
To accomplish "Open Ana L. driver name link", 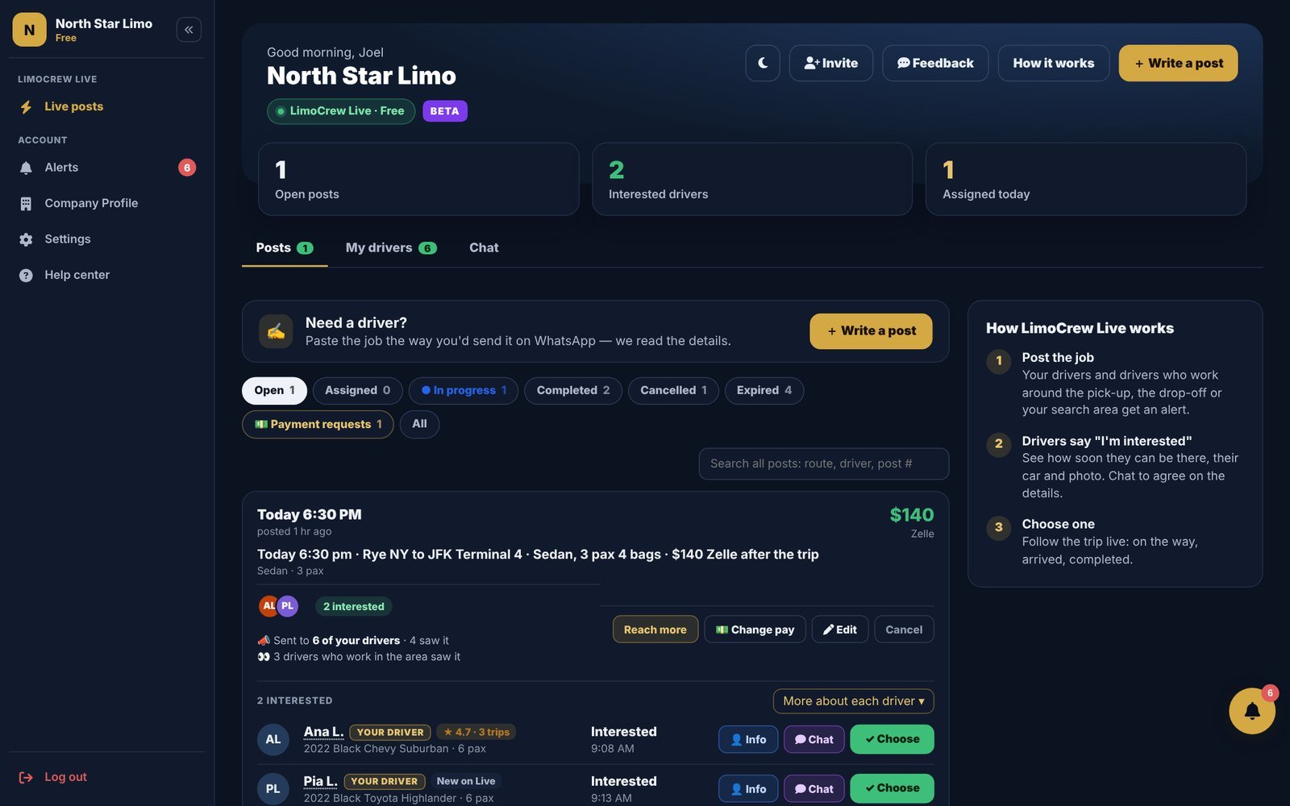I will point(323,732).
